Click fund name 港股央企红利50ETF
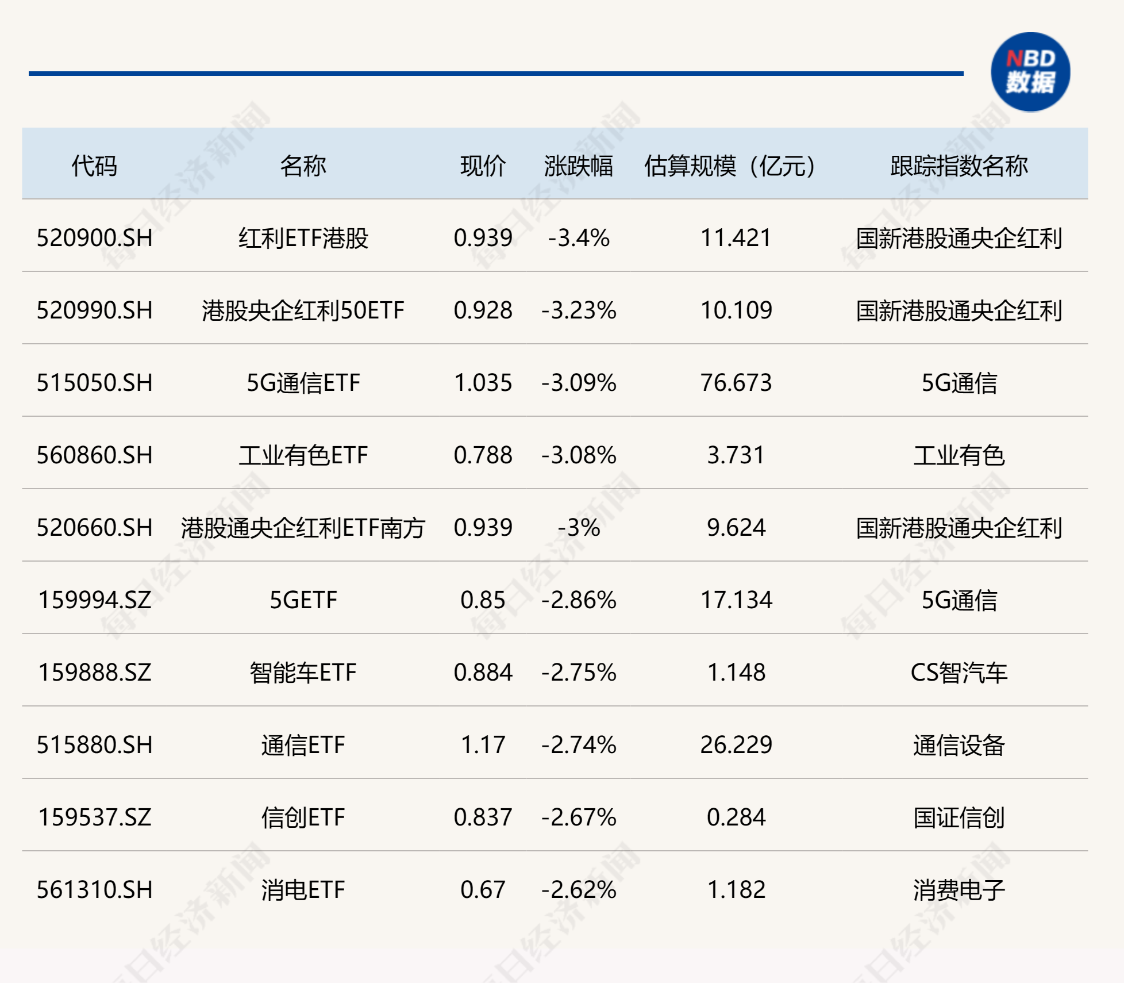 pyautogui.click(x=303, y=310)
